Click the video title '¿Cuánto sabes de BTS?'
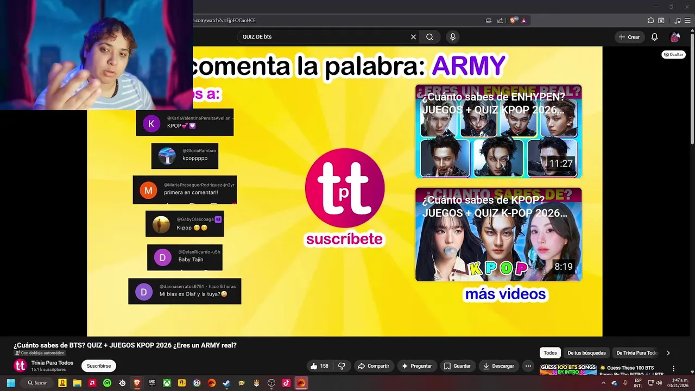The image size is (695, 391). pos(125,345)
